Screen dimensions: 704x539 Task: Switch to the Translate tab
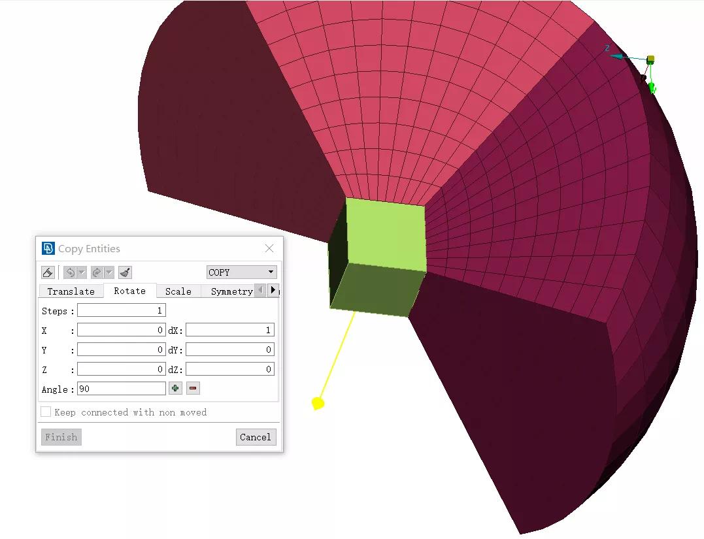coord(71,291)
